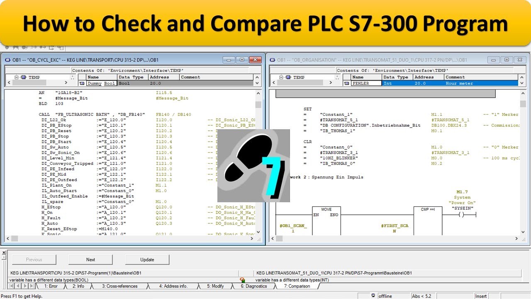The height and width of the screenshot is (299, 531).
Task: Click left arrow of OB_ORGANISATION code horizontal scrollbar
Action: (x=273, y=239)
